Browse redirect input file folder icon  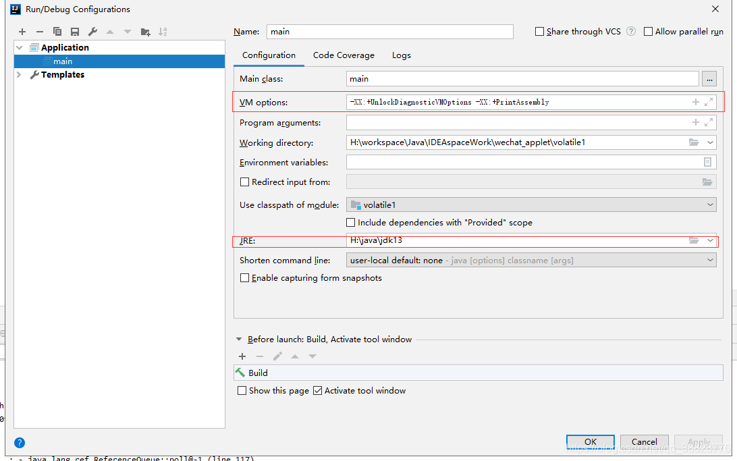coord(707,182)
